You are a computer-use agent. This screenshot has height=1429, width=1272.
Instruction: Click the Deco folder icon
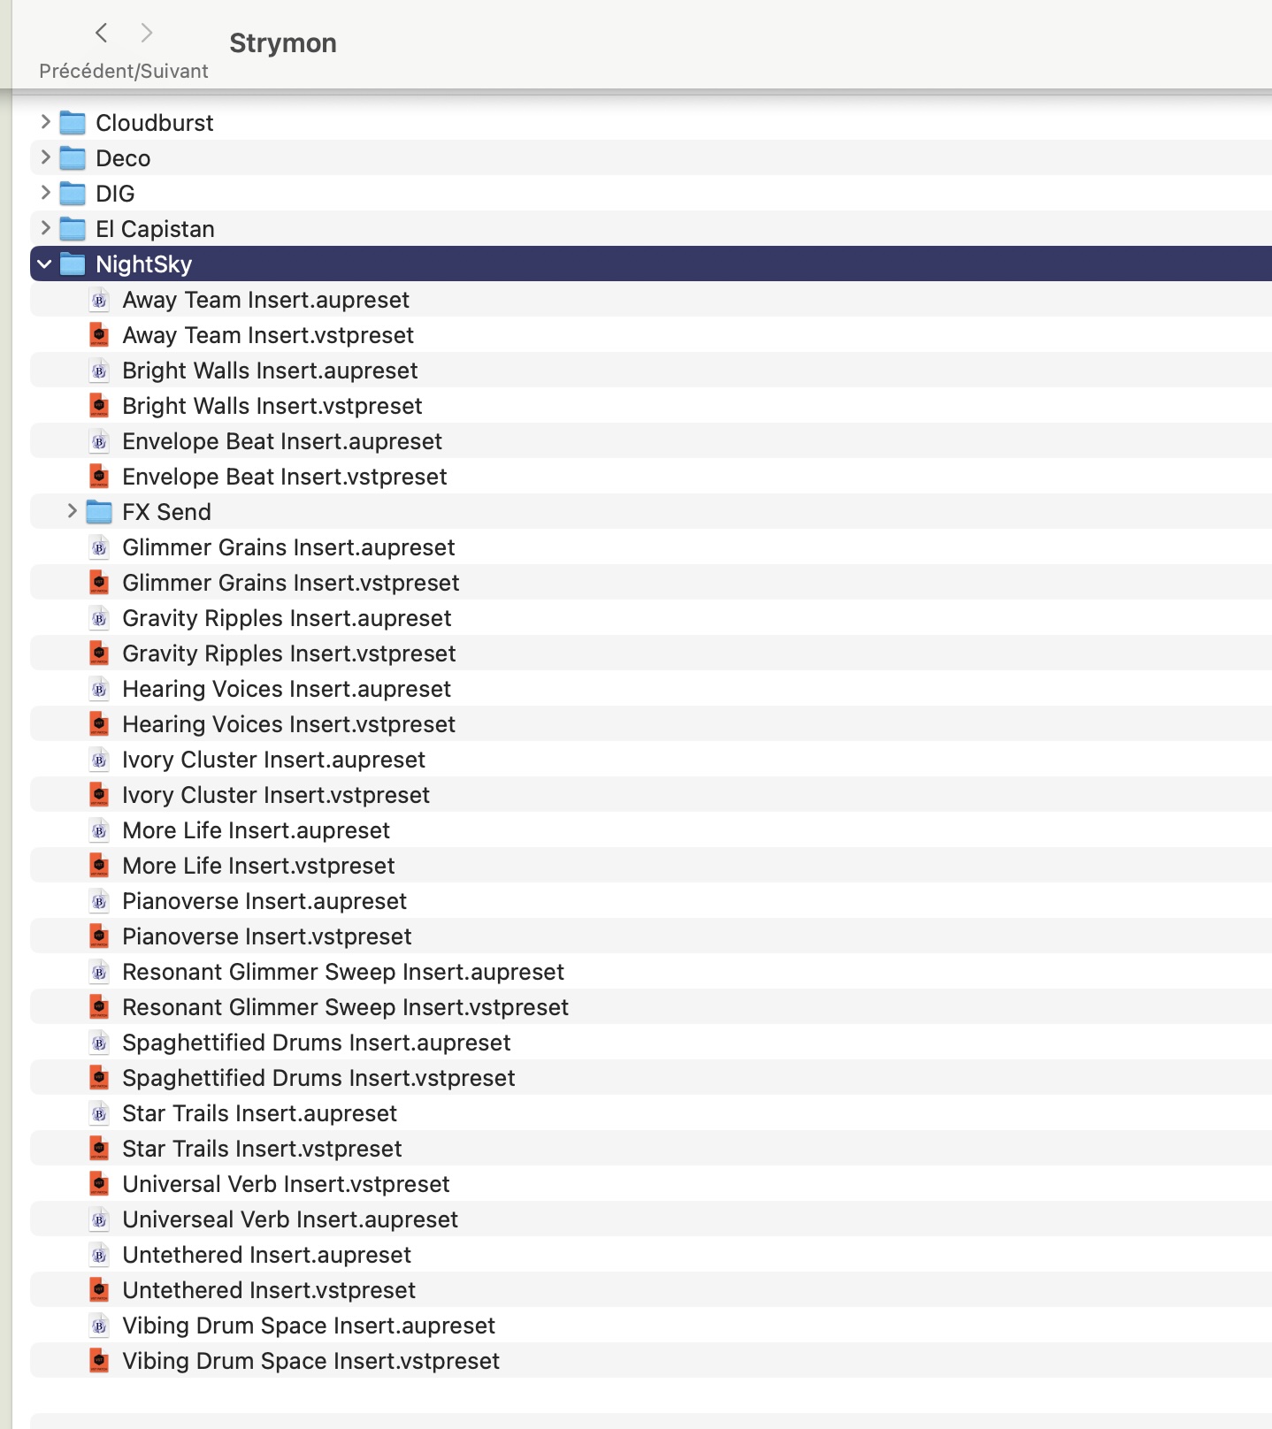[73, 157]
